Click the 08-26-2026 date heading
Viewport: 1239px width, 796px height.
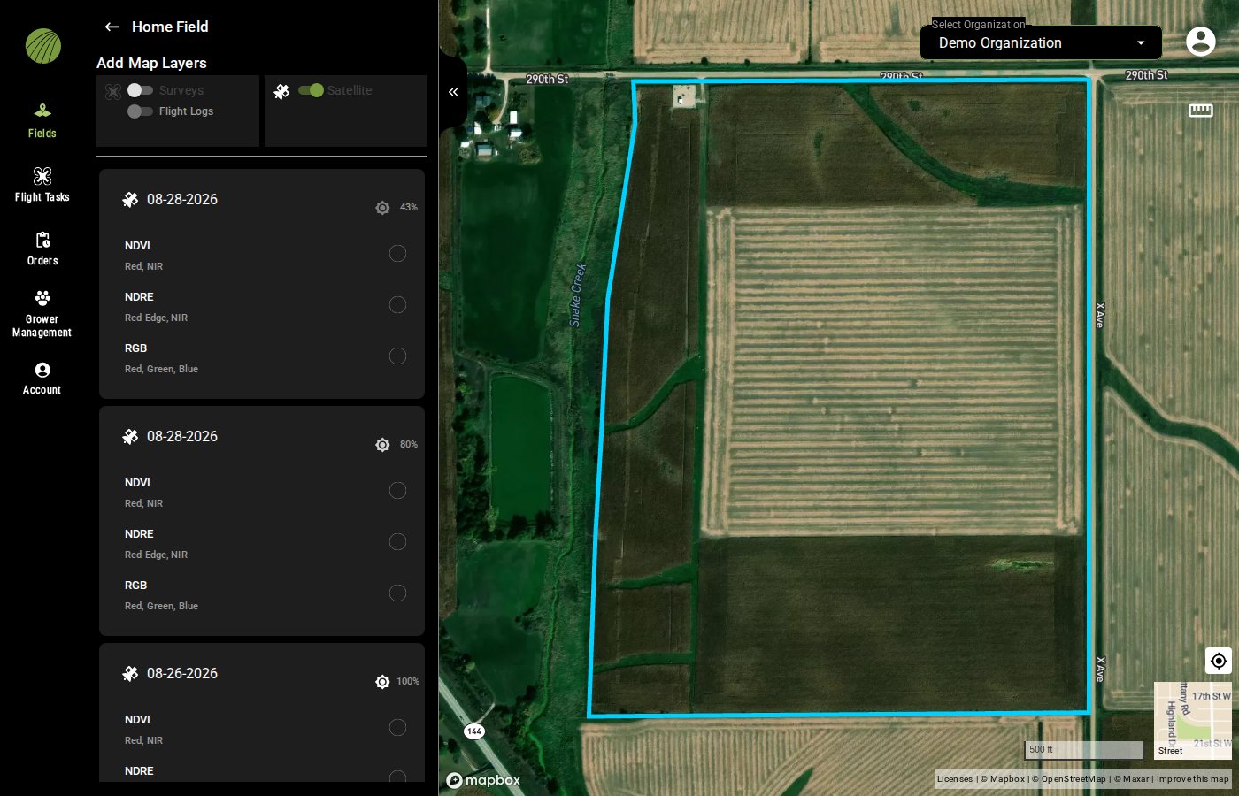pos(182,674)
